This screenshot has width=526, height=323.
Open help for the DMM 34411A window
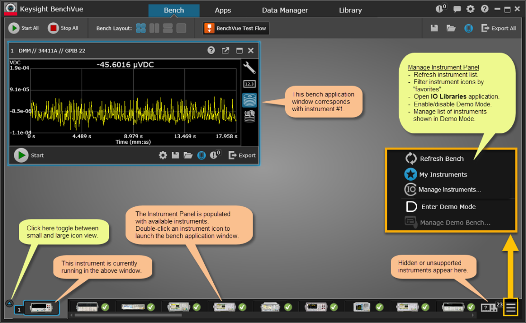tap(211, 50)
